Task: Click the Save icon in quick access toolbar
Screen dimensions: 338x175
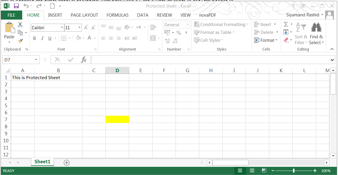Action: point(16,6)
